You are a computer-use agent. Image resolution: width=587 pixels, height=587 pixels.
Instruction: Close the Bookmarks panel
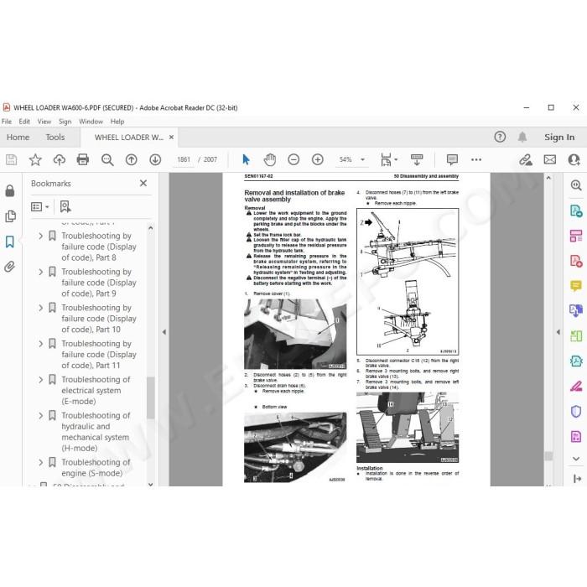pos(143,184)
